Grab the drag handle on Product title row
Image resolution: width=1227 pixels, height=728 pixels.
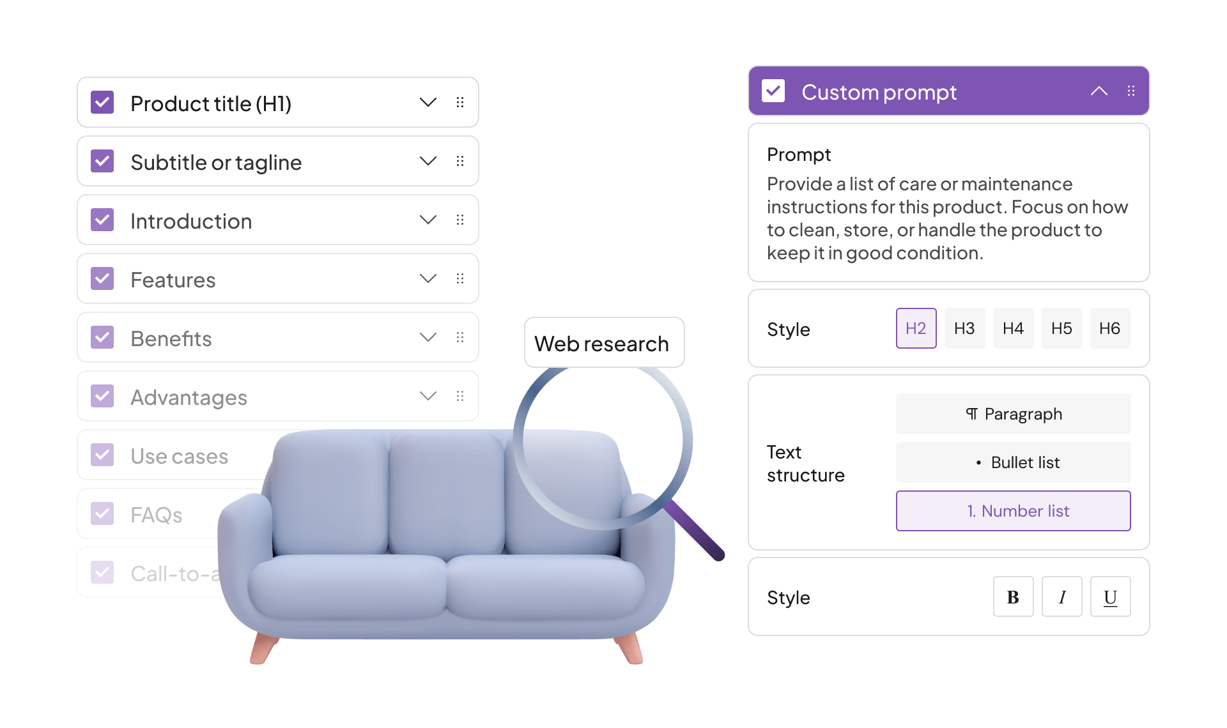point(460,102)
